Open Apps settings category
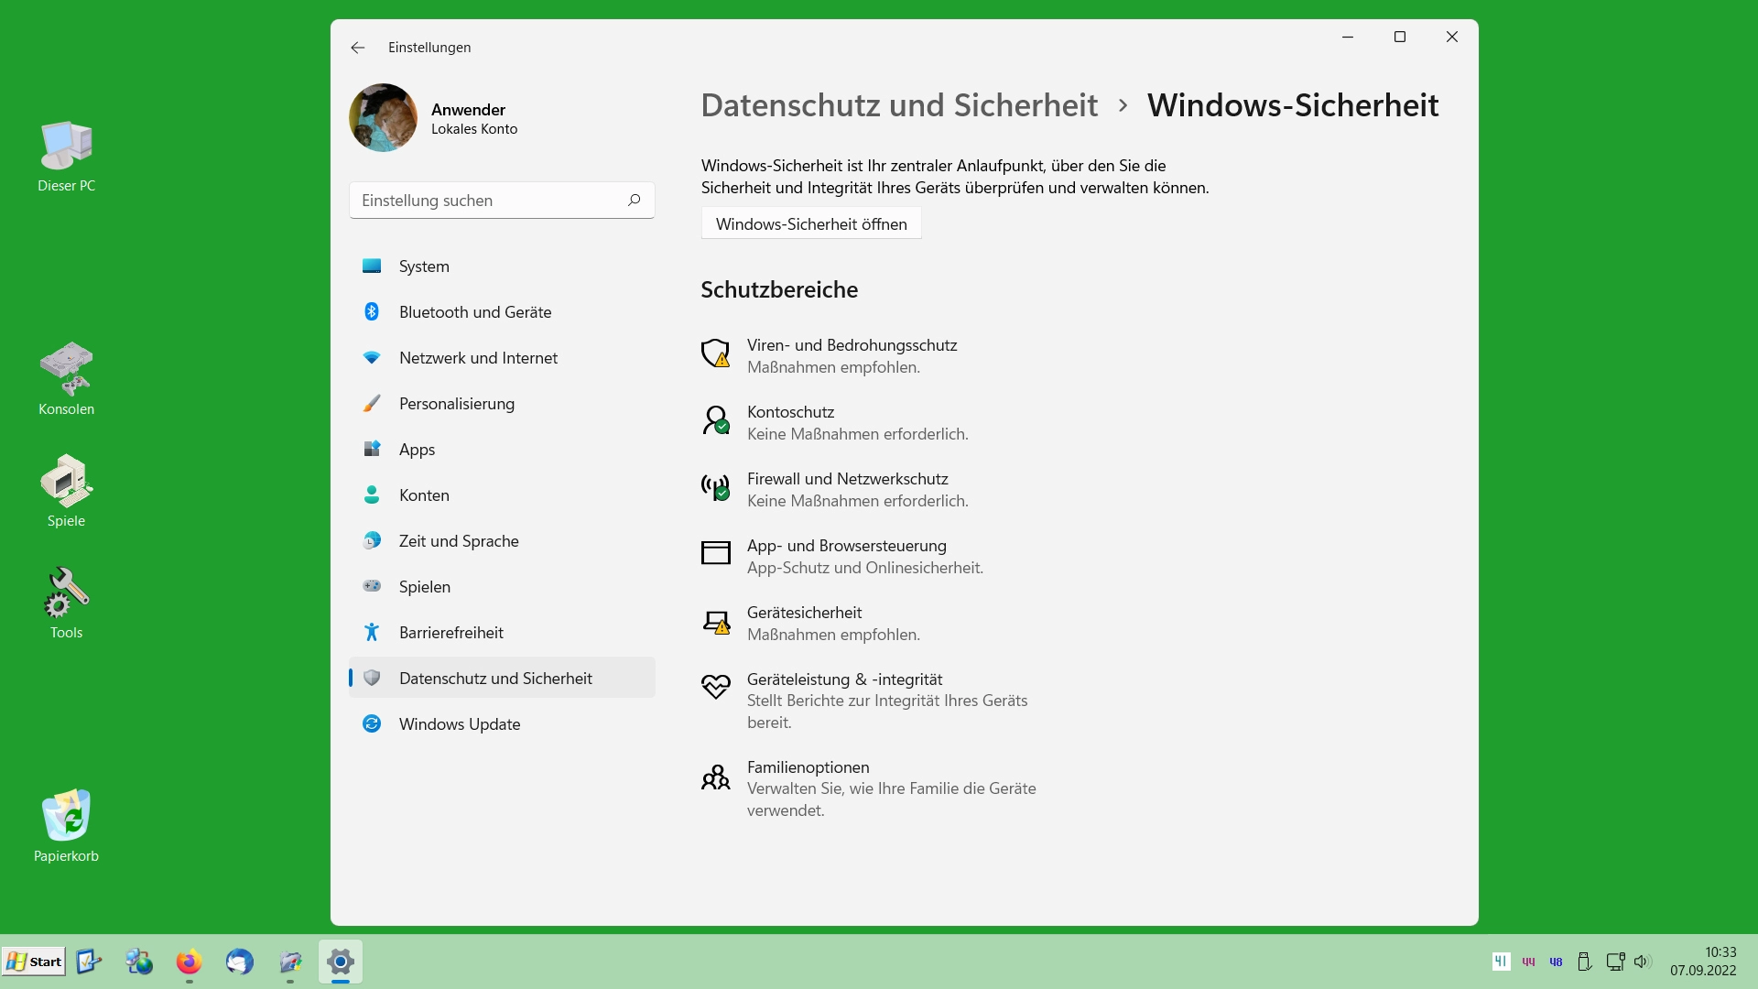 click(502, 450)
